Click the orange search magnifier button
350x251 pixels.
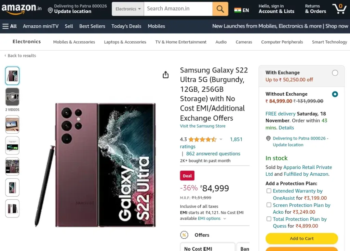pyautogui.click(x=220, y=9)
